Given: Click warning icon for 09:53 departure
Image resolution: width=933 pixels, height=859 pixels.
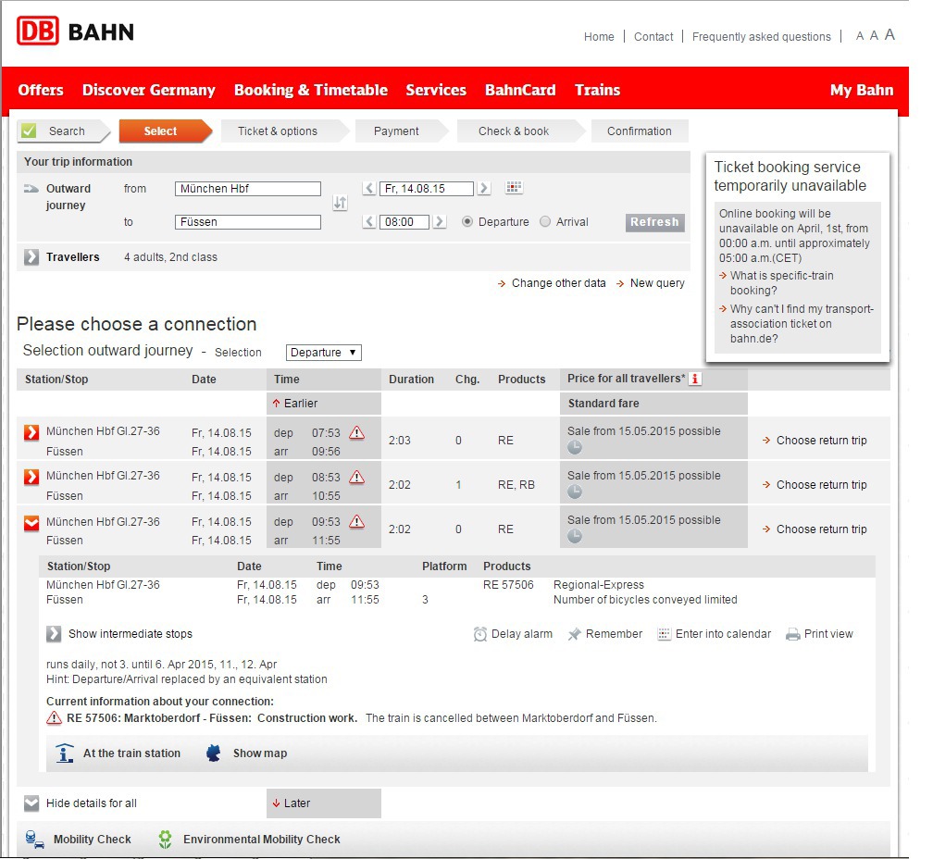Looking at the screenshot, I should (356, 522).
